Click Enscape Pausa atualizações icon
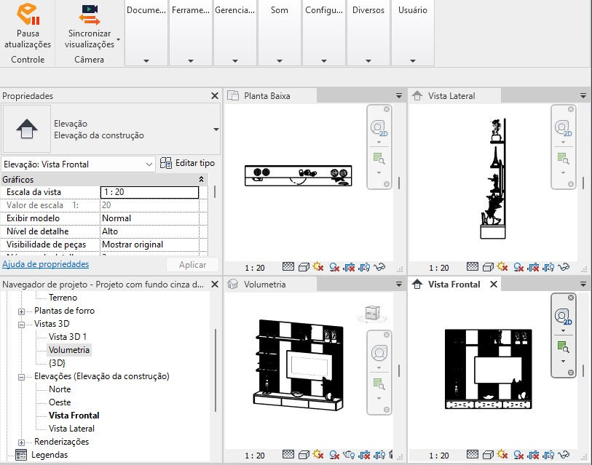 pos(28,14)
